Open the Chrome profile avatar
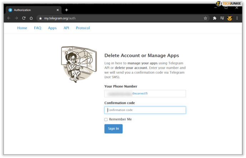The image size is (246, 158). tap(230, 18)
